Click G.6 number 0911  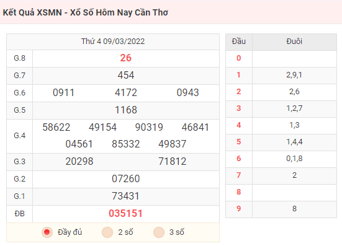(63, 92)
